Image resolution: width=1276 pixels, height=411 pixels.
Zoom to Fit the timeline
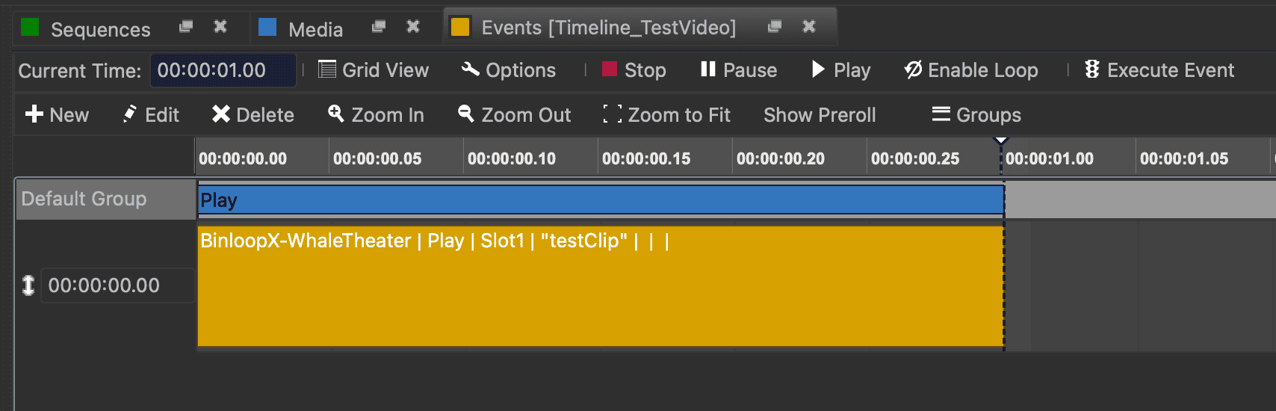(666, 115)
